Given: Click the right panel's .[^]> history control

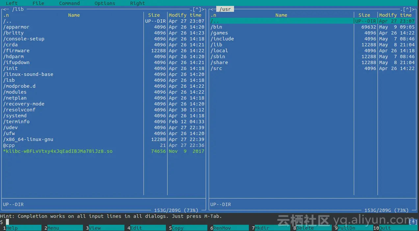Looking at the screenshot, I should (x=408, y=9).
